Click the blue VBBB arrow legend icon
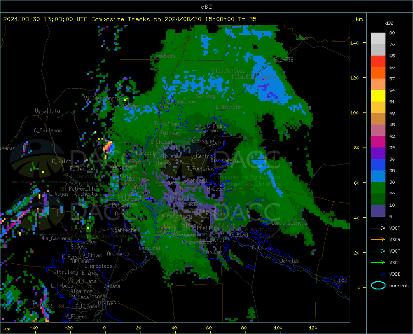The height and width of the screenshot is (334, 413). 378,274
